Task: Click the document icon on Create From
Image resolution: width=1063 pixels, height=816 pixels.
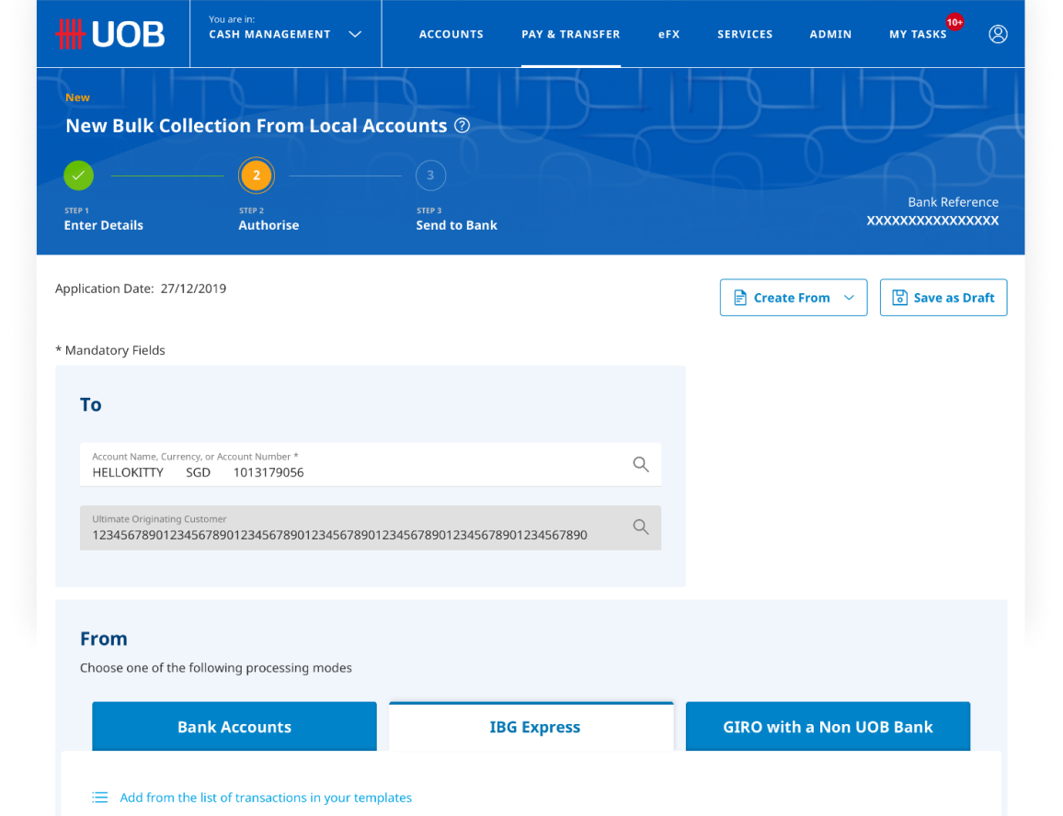Action: (739, 298)
